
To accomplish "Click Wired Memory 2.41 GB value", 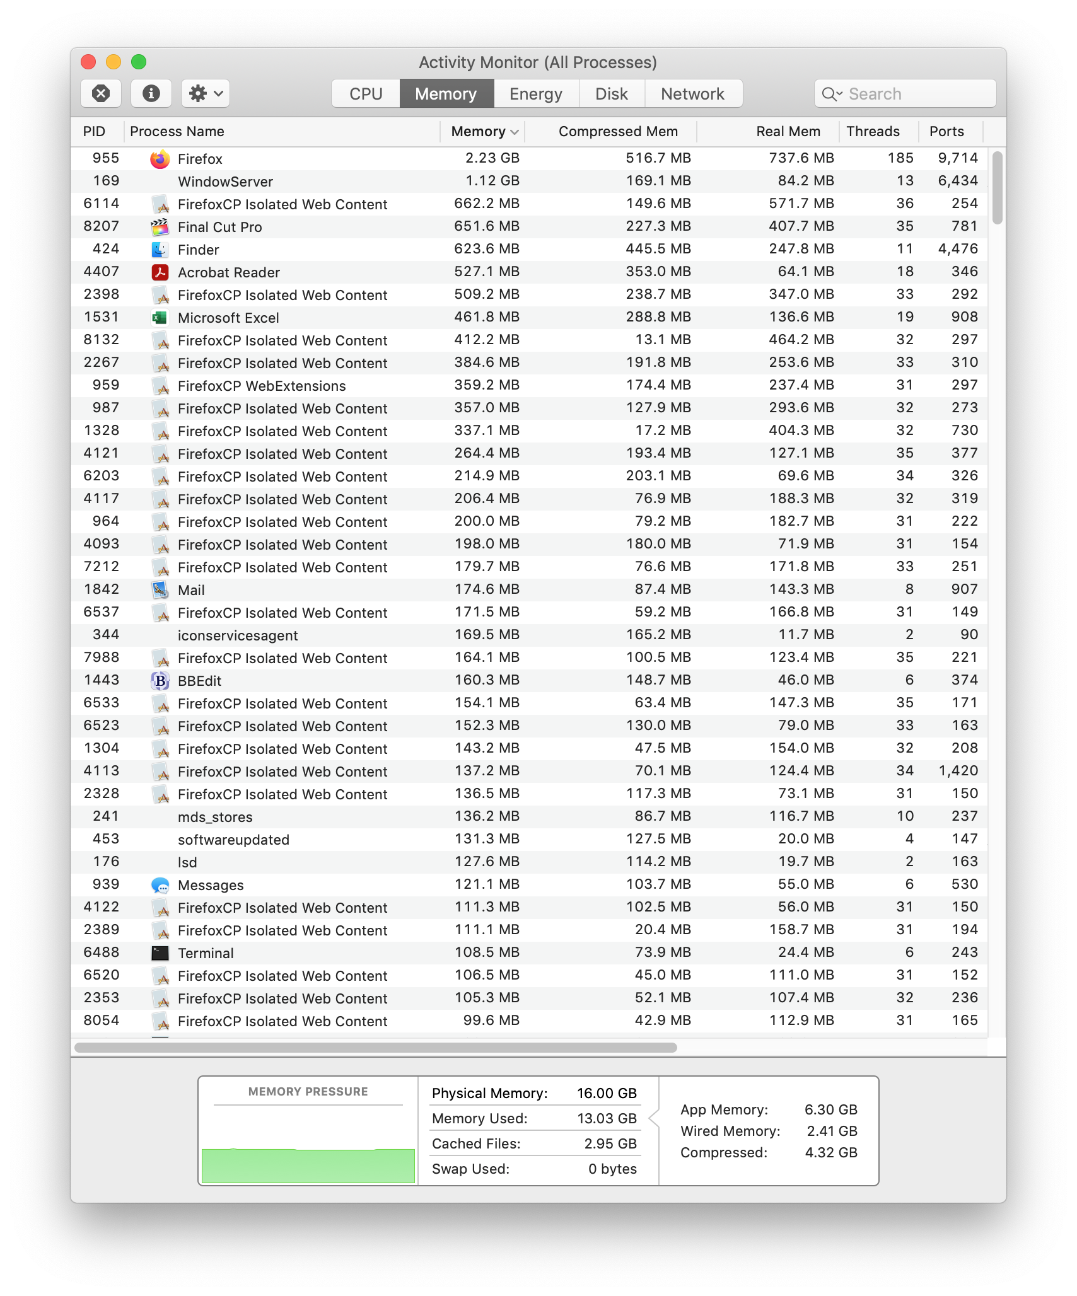I will point(832,1131).
